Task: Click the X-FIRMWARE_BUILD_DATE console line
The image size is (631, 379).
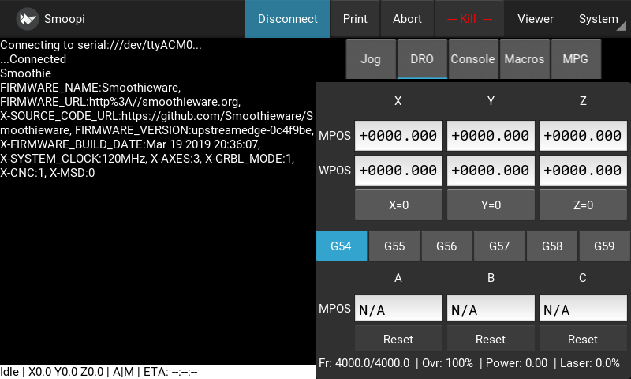Action: (130, 144)
